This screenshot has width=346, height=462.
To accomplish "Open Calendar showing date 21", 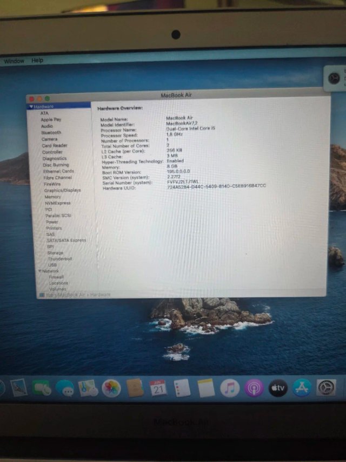I will 158,388.
